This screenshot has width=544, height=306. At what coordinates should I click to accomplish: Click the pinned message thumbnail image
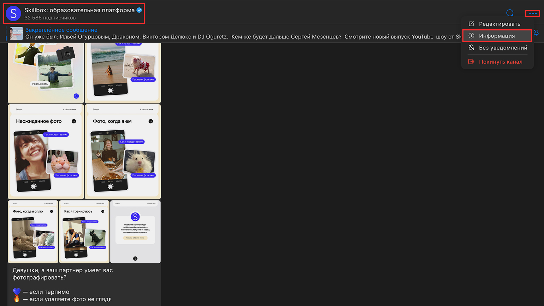pos(16,33)
